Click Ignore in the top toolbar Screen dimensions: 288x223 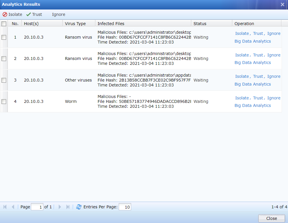[x=59, y=14]
